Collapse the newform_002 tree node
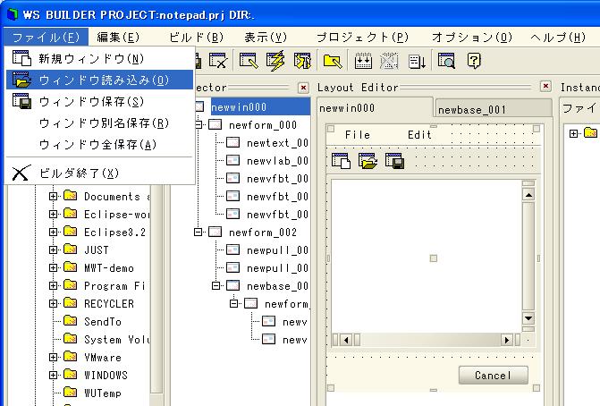This screenshot has width=600, height=406. 198,232
